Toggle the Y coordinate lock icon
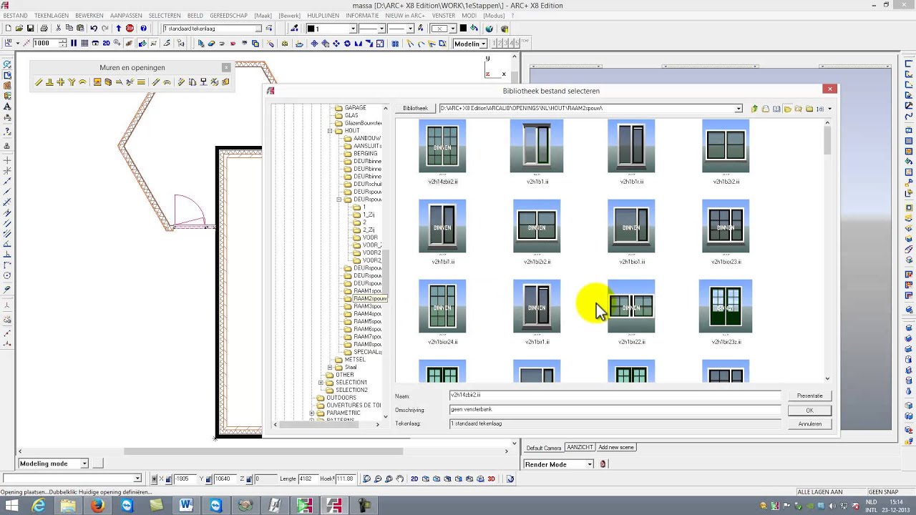This screenshot has height=515, width=916. point(208,479)
